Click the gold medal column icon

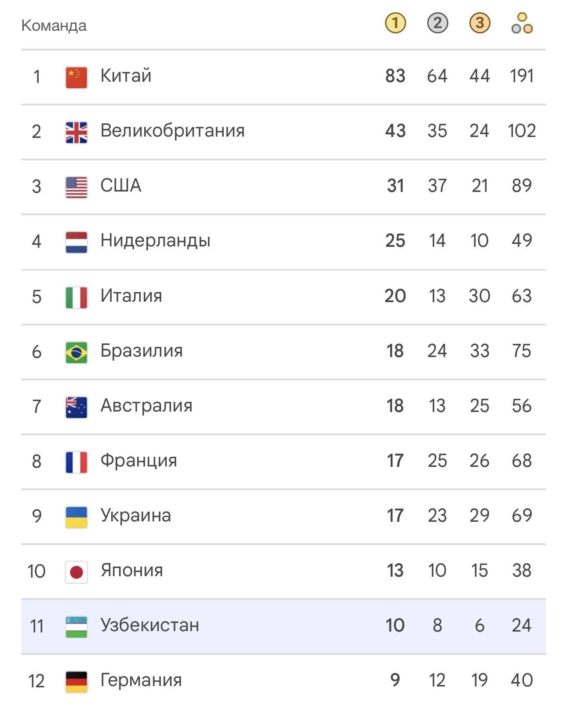click(x=395, y=23)
